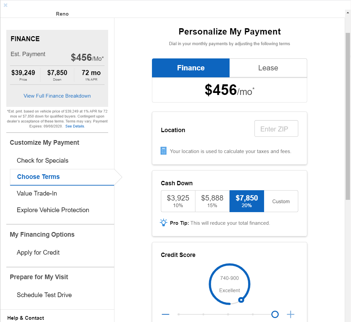Click the See Details link
The image size is (351, 322).
75,126
